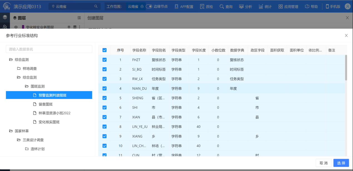Click the NIAN_DU field name cell
This screenshot has width=353, height=171.
tap(139, 88)
